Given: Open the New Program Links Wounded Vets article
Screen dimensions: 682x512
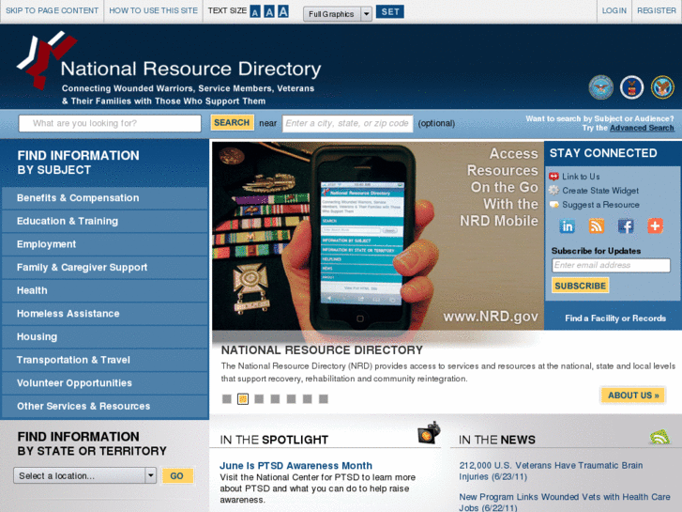Looking at the screenshot, I should coord(565,502).
